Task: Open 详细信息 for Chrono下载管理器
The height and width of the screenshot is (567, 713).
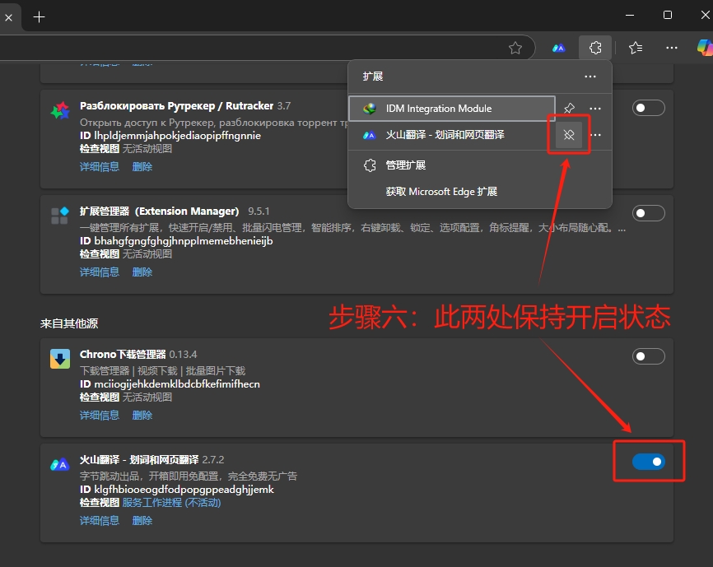Action: pyautogui.click(x=100, y=416)
